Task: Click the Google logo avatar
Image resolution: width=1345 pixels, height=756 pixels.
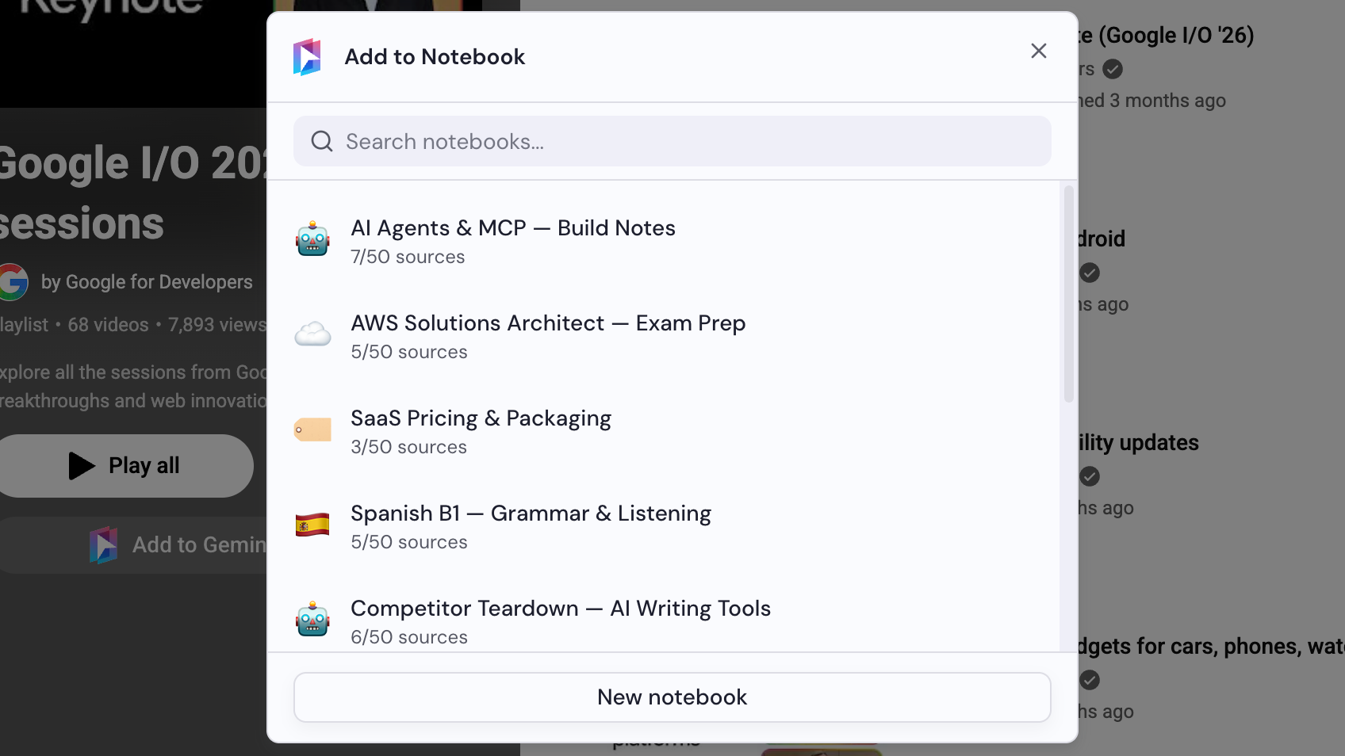Action: click(13, 282)
